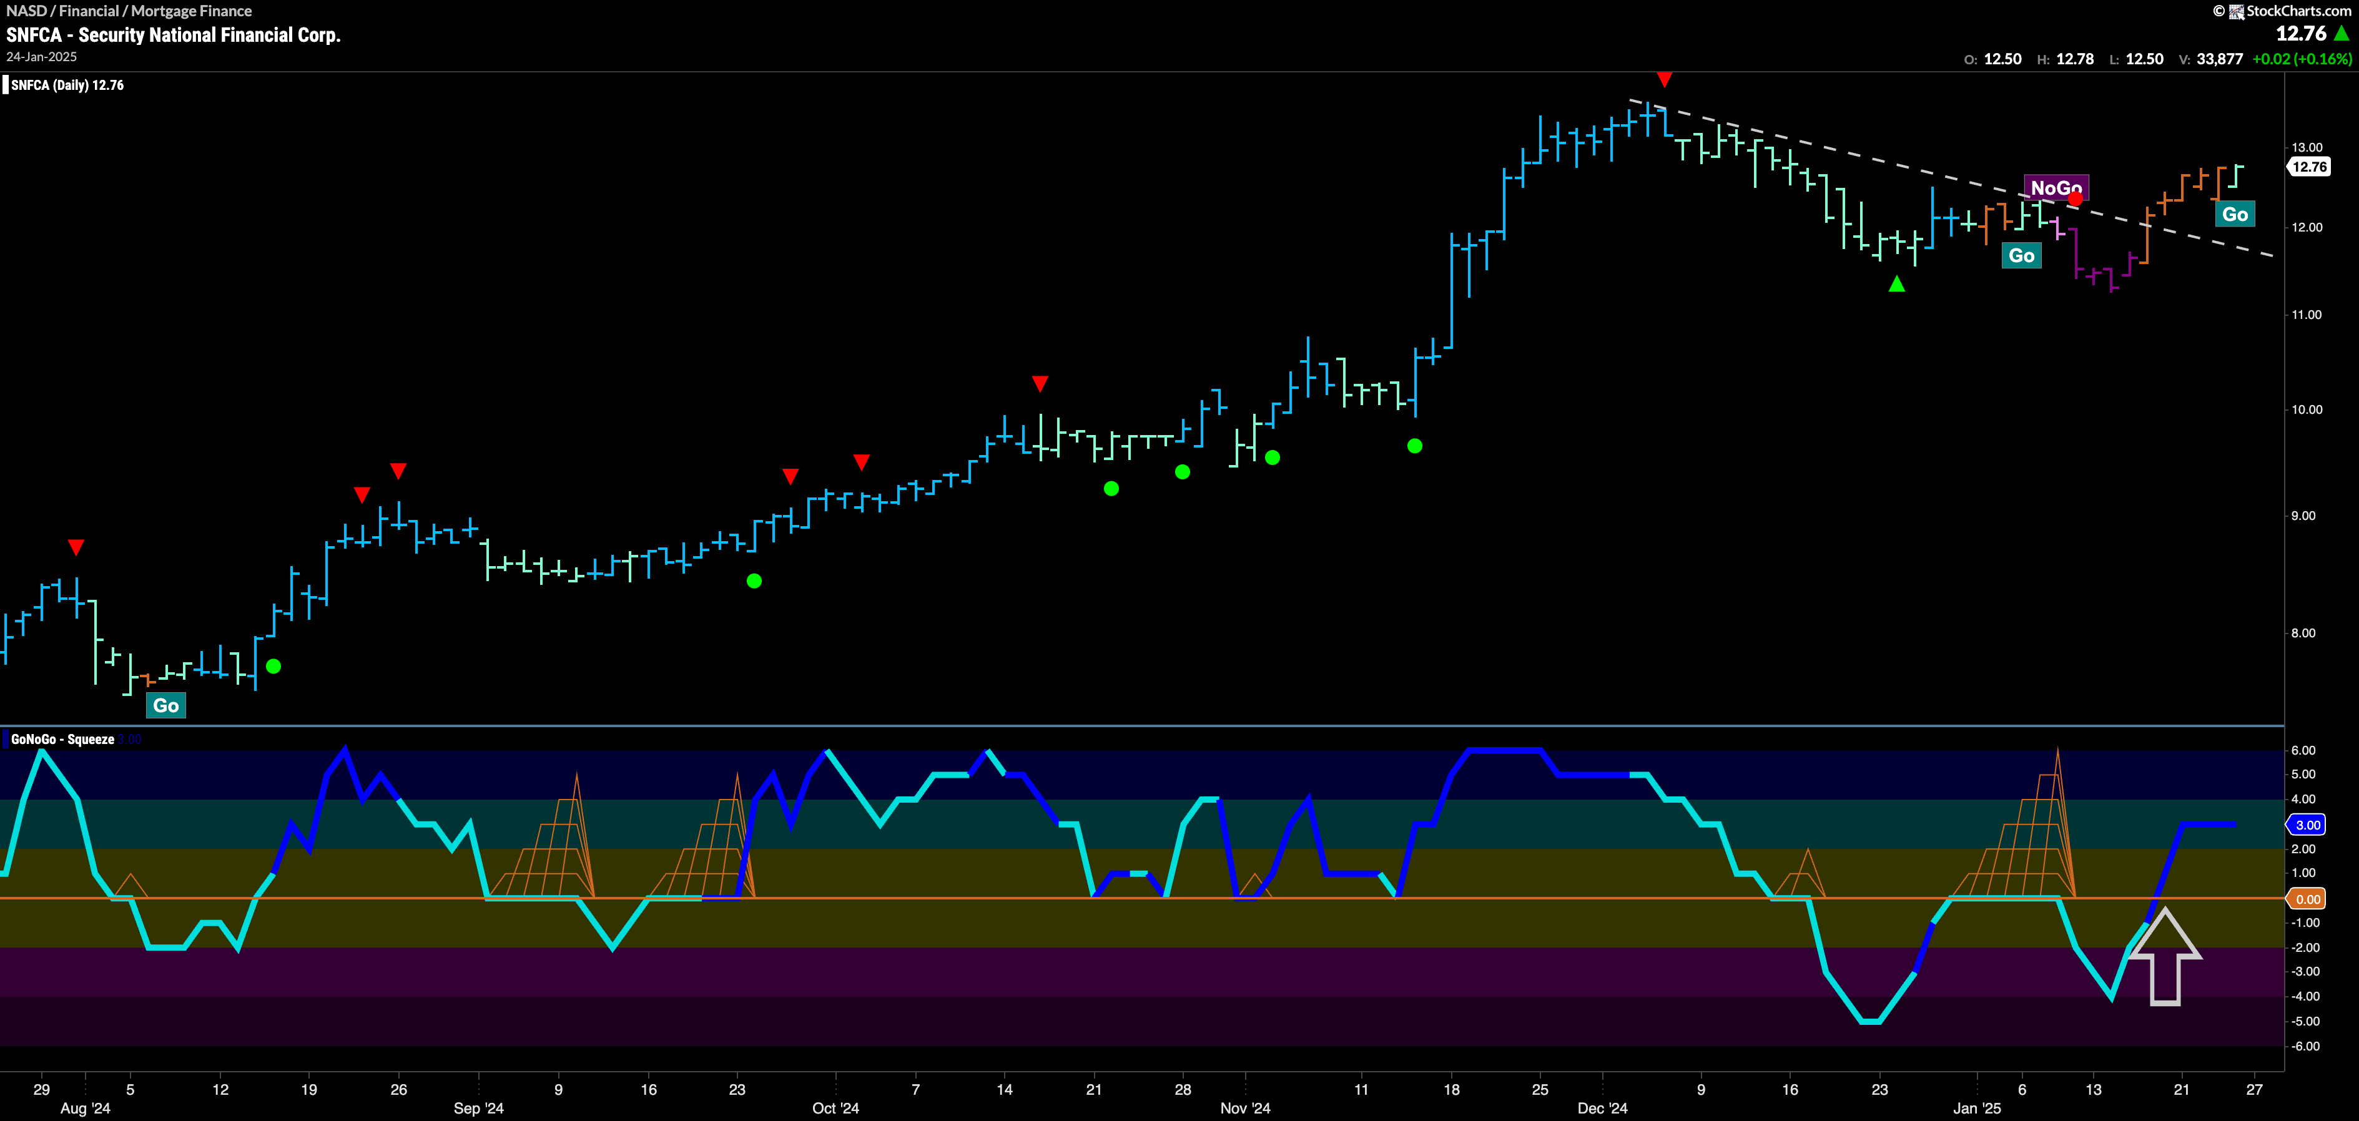Click the red triangle above early October bars

(862, 462)
